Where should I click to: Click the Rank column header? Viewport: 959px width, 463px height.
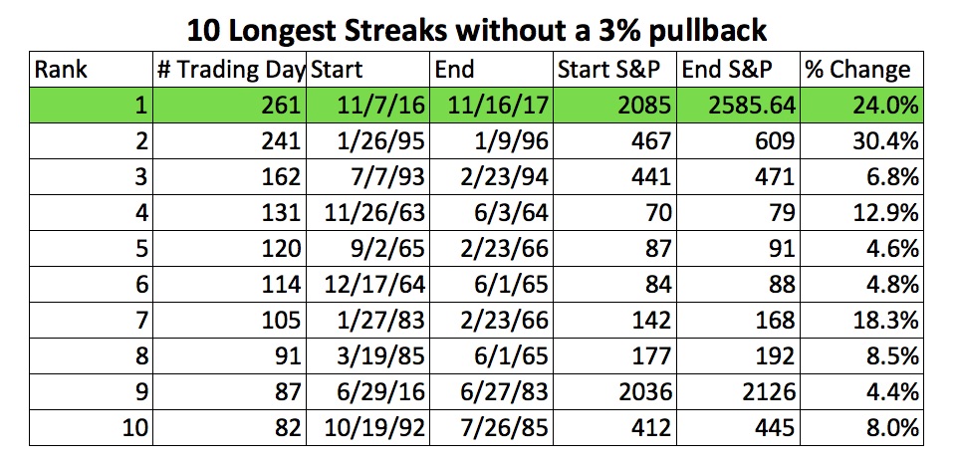pos(92,70)
